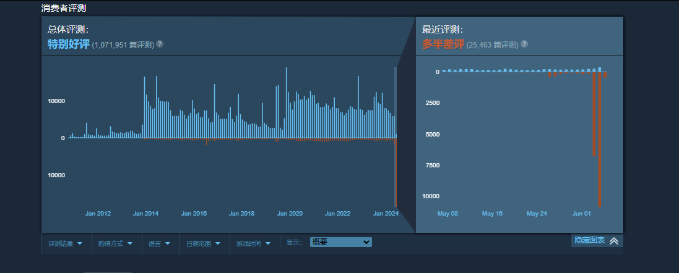Open the 显示 combo box set to 概要
Screen dimensions: 679x273
pyautogui.click(x=340, y=242)
